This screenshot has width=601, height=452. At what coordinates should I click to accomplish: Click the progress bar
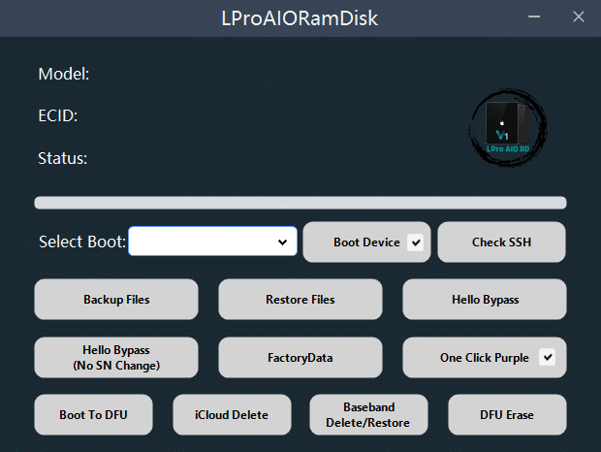coord(300,203)
